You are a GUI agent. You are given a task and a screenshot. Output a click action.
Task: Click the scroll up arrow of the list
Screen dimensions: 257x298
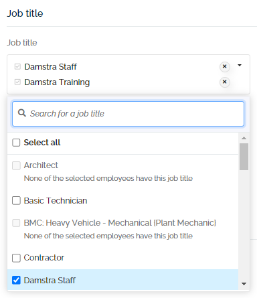pyautogui.click(x=244, y=138)
